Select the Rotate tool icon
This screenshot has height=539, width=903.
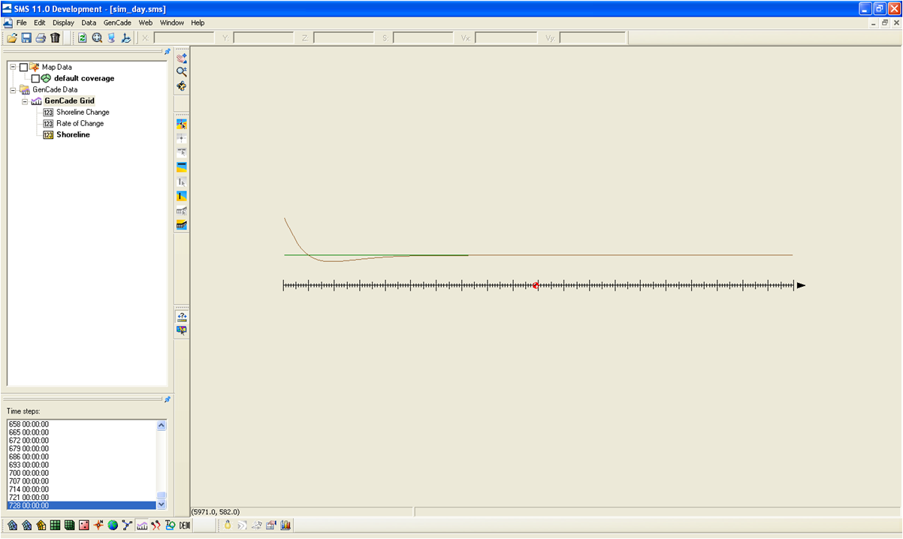pyautogui.click(x=181, y=86)
